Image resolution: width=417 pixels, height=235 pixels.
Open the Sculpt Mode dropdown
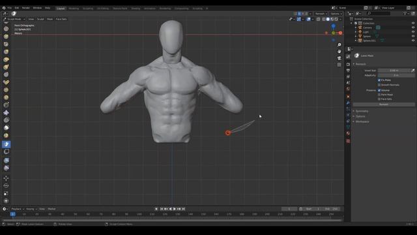(x=14, y=19)
